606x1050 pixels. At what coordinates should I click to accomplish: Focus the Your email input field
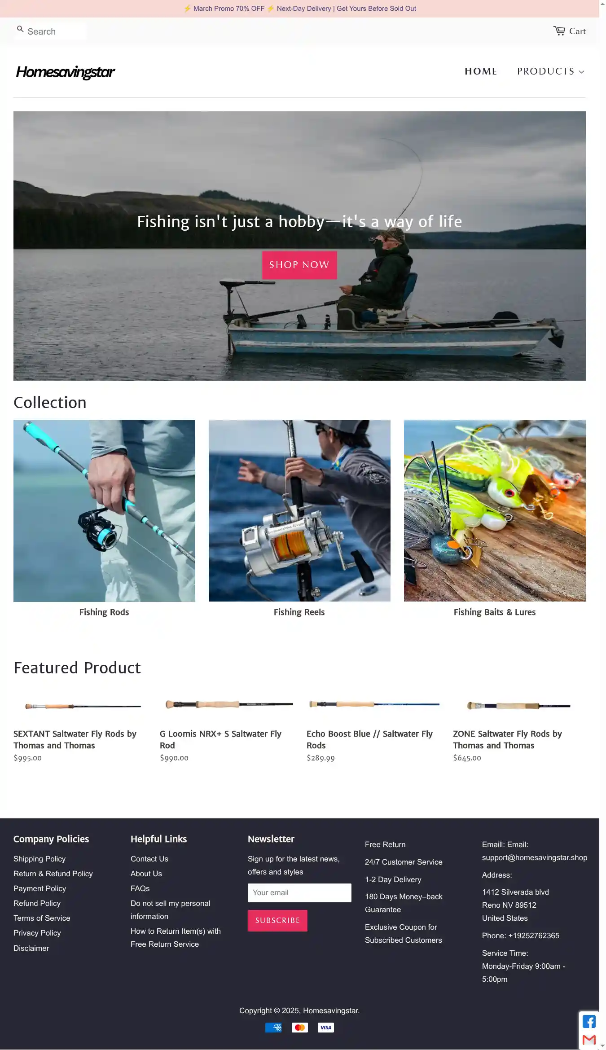pyautogui.click(x=299, y=892)
